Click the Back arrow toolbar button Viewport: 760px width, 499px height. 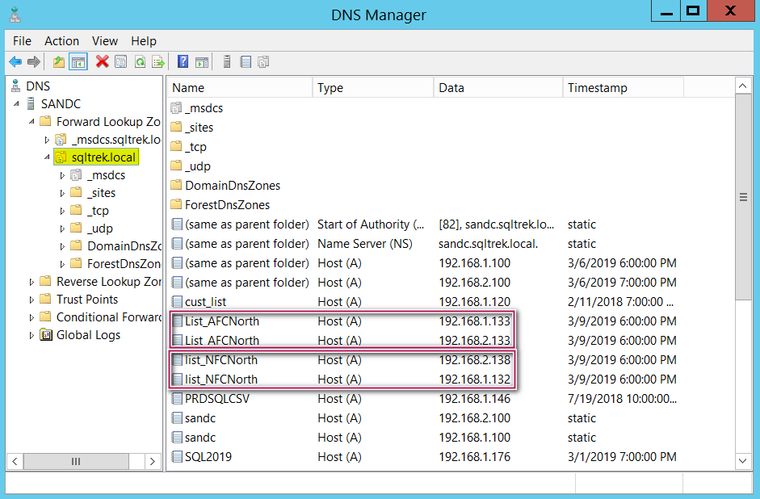[x=15, y=61]
